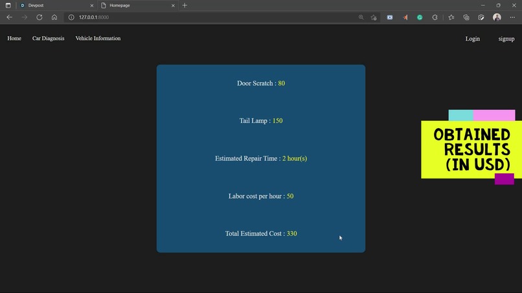The width and height of the screenshot is (522, 293).
Task: Open the green Grammarly extension icon
Action: pyautogui.click(x=420, y=17)
